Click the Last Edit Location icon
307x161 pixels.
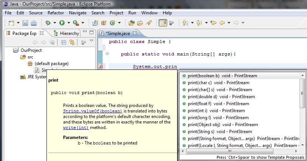click(x=213, y=23)
